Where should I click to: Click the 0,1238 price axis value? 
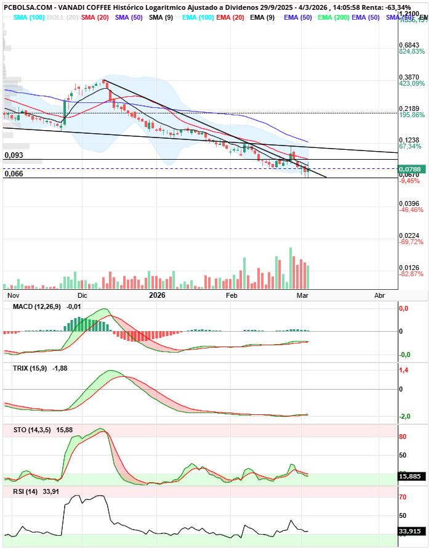pos(409,140)
